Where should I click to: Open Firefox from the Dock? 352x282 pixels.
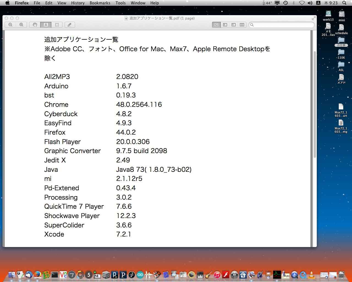point(37,275)
